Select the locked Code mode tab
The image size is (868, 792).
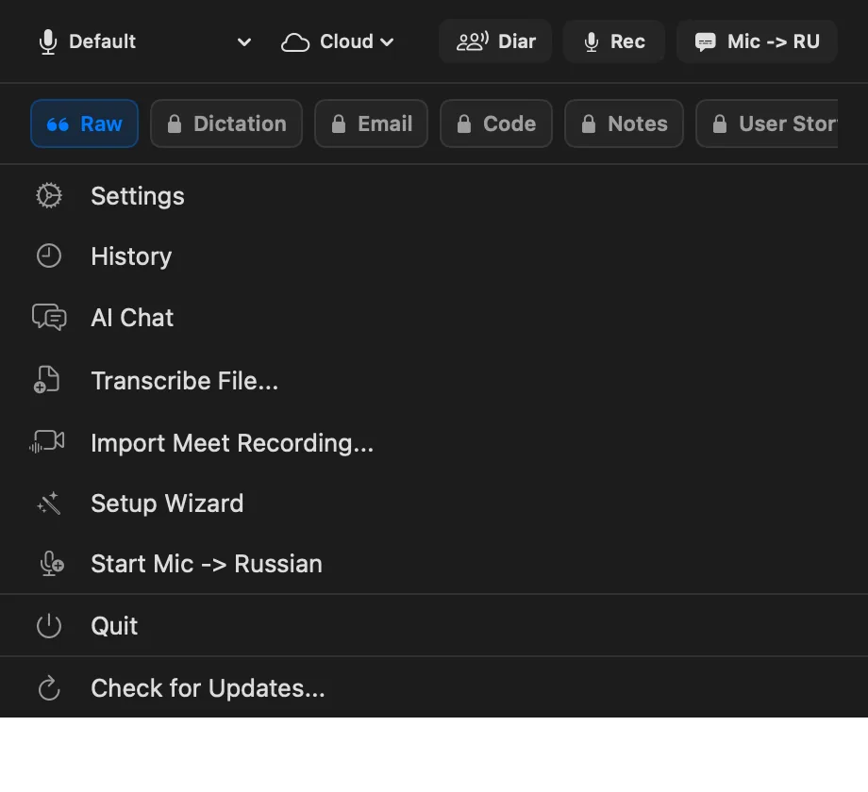coord(496,124)
